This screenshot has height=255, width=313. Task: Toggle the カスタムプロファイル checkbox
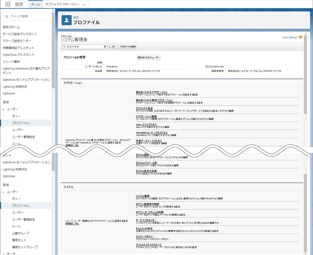click(229, 66)
